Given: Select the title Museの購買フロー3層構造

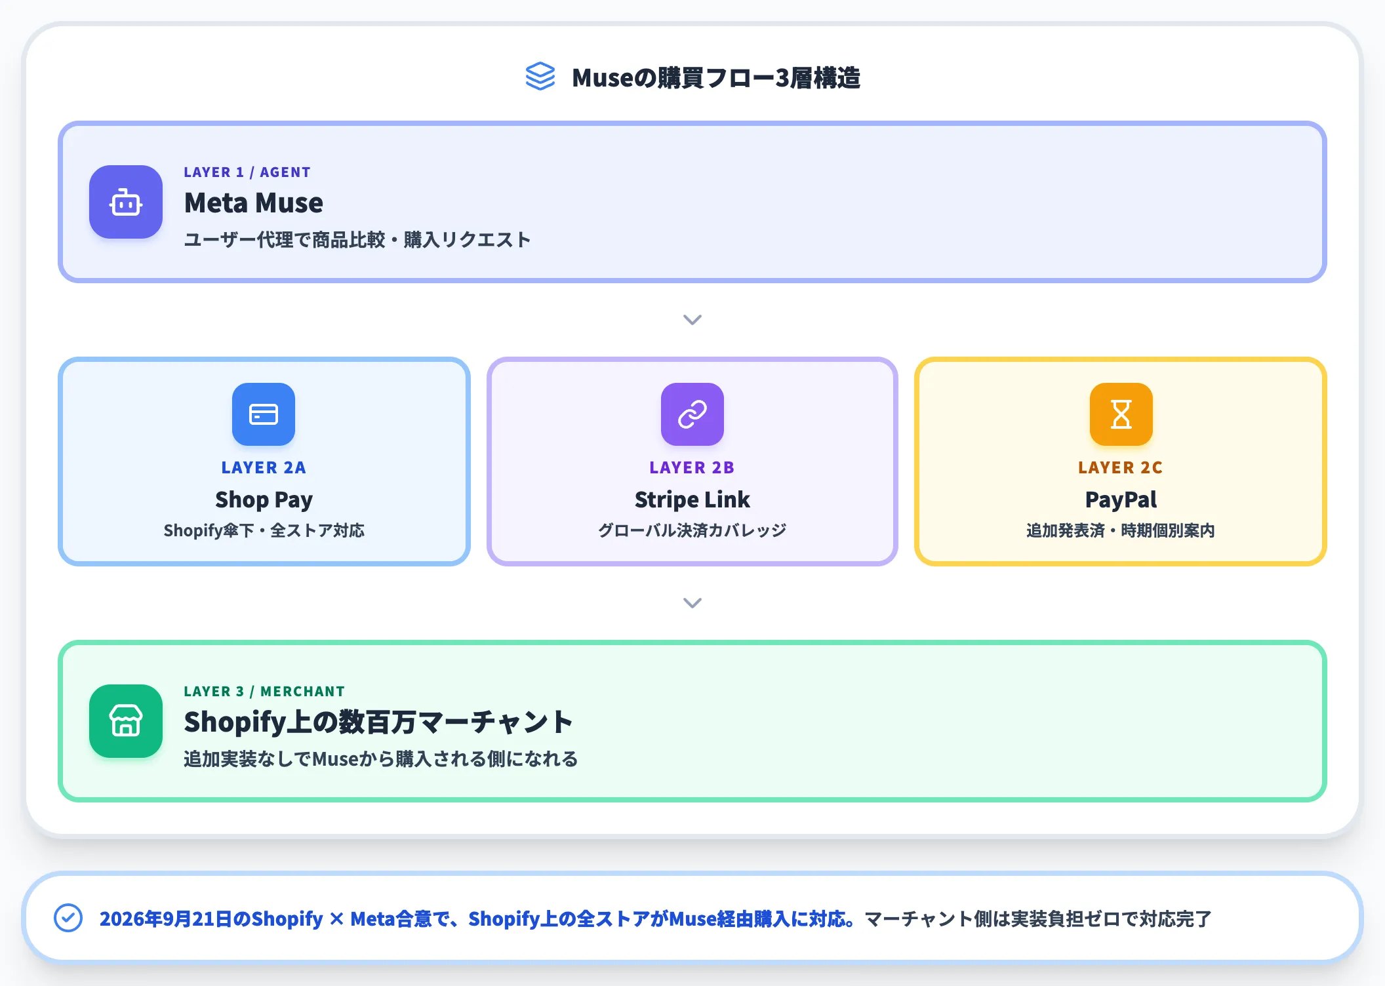Looking at the screenshot, I should tap(716, 78).
